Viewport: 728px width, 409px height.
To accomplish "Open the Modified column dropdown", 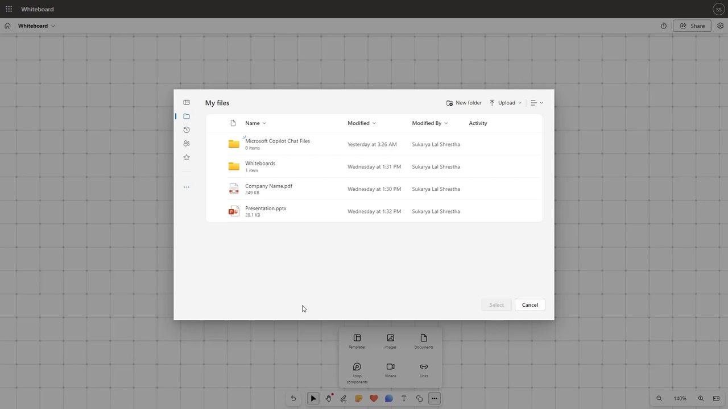I will (362, 123).
